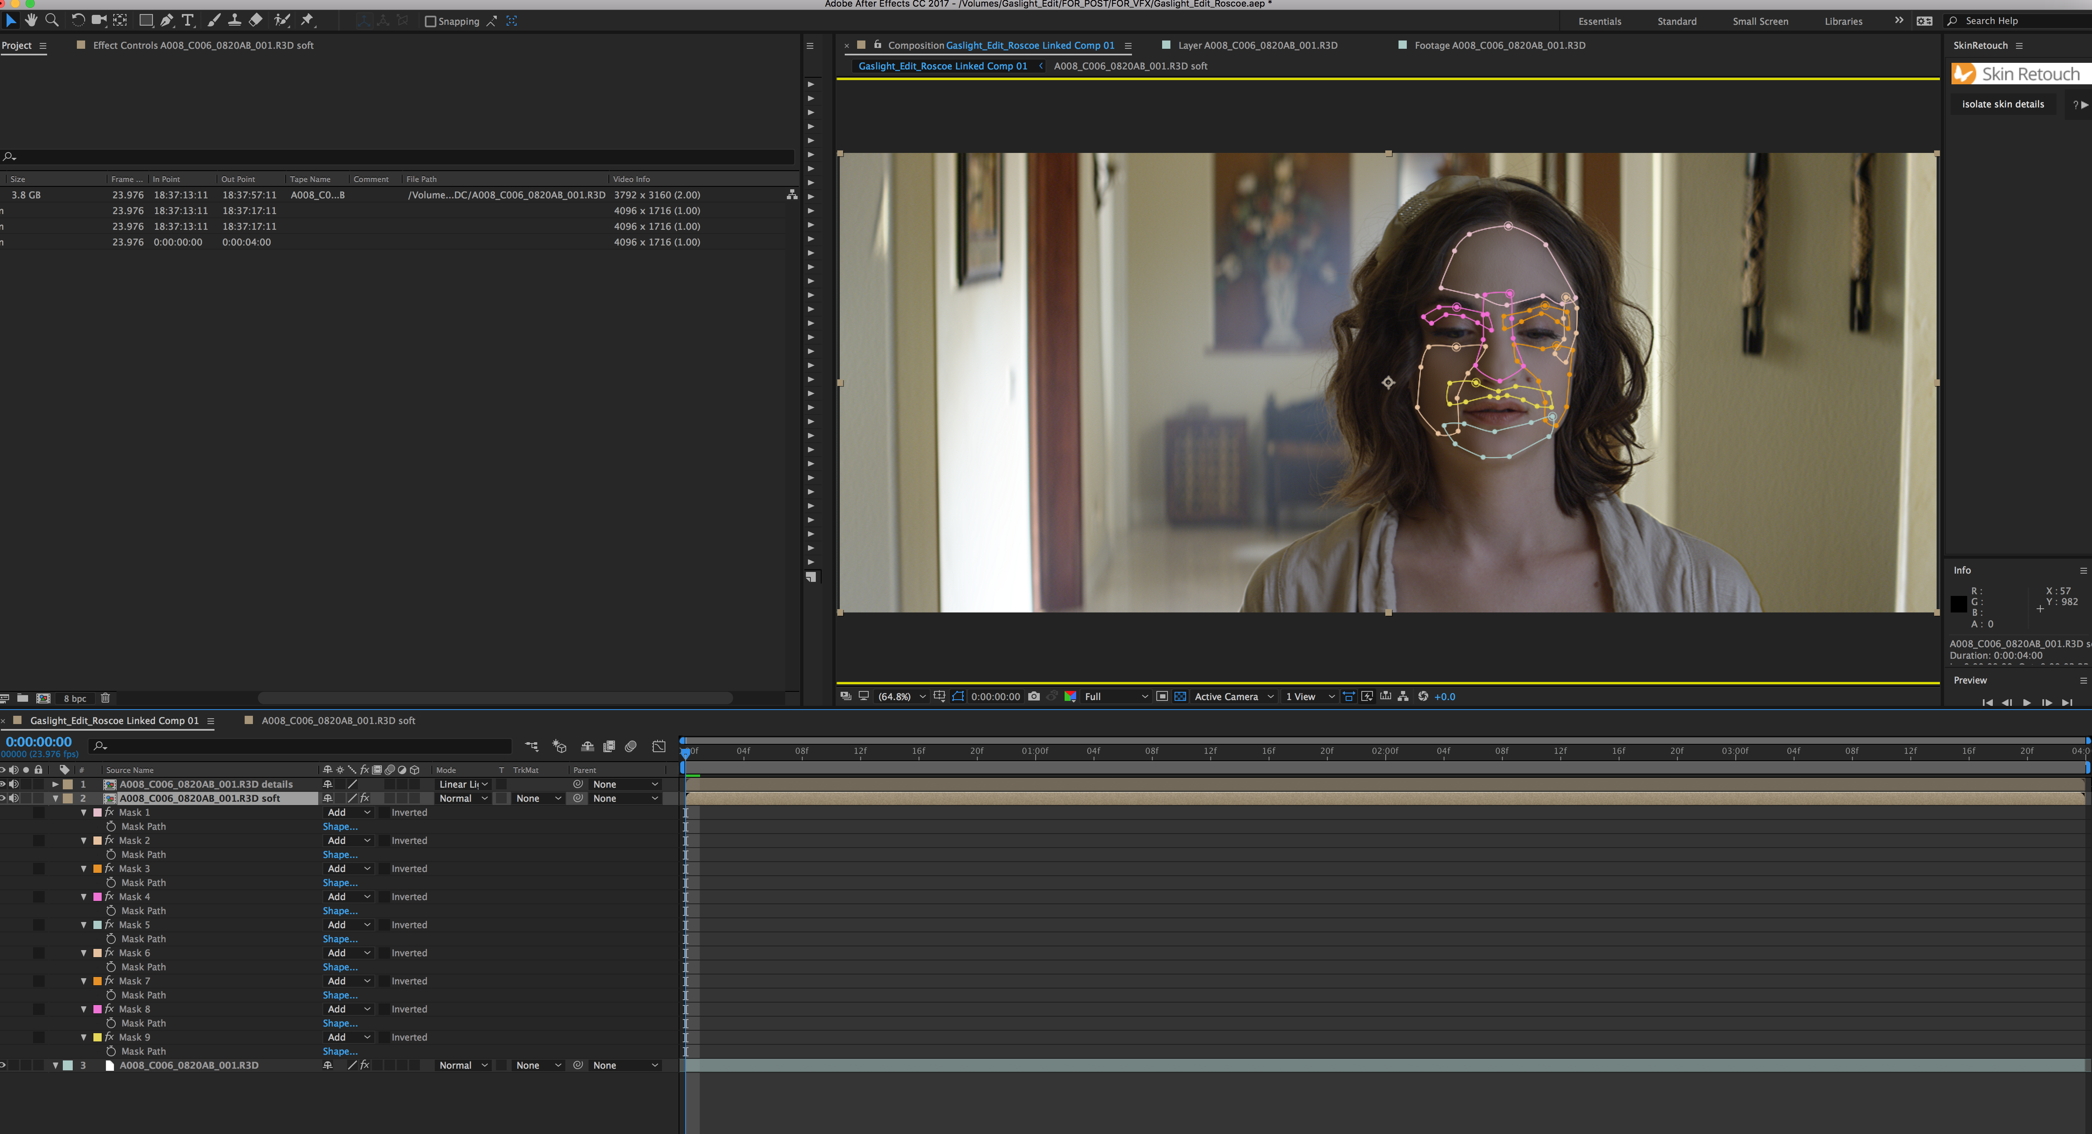The height and width of the screenshot is (1134, 2092).
Task: Open the Resolution dropdown showing Full
Action: tap(1116, 697)
